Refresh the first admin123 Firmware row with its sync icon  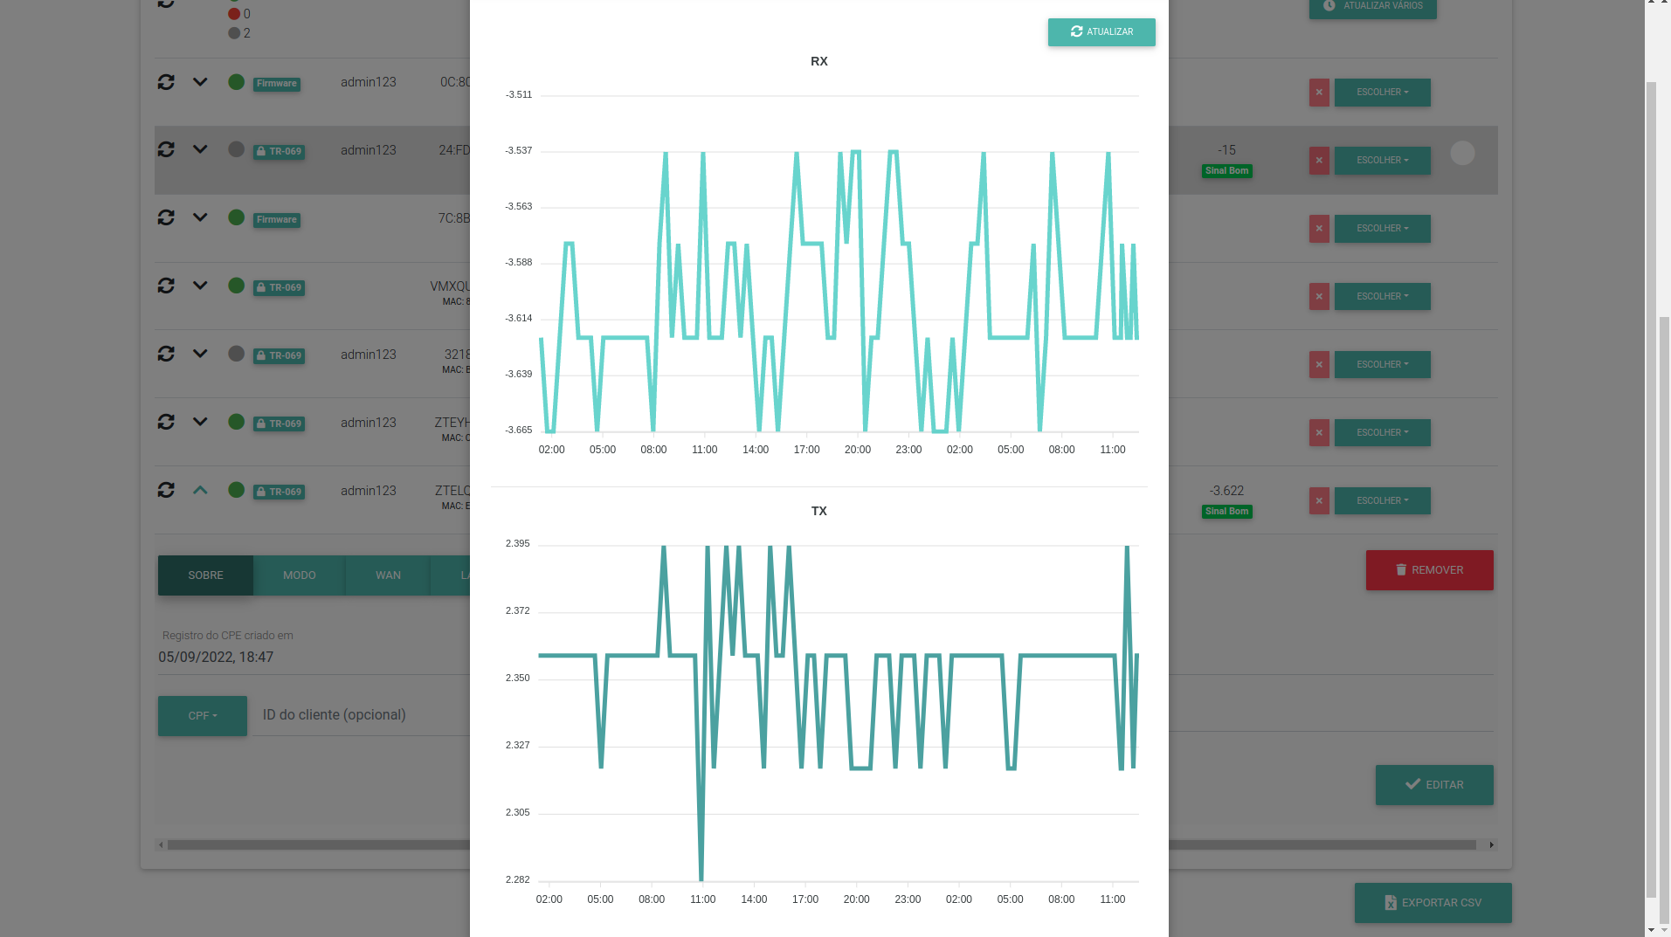(x=166, y=82)
